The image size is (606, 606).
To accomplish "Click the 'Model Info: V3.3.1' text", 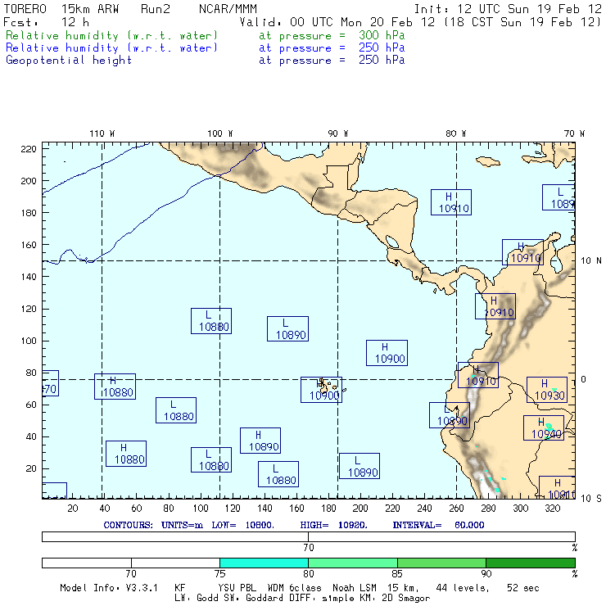I will pos(109,588).
